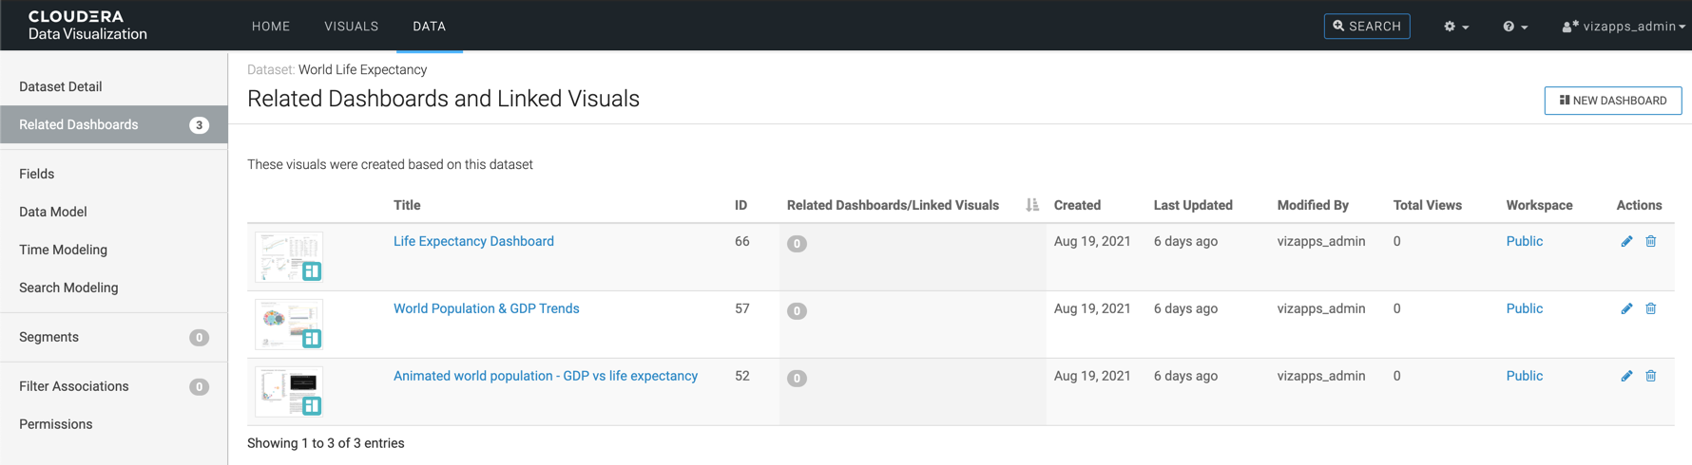Viewport: 1692px width, 465px height.
Task: Click trash icon for World Population & GDP Trends
Action: (x=1651, y=309)
